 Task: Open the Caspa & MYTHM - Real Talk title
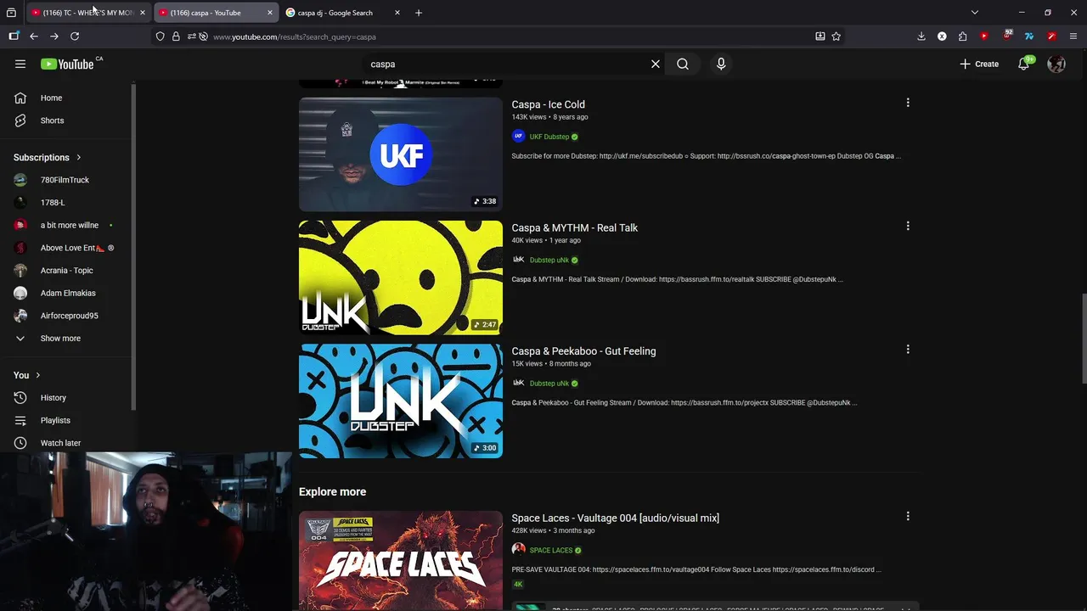pos(574,227)
